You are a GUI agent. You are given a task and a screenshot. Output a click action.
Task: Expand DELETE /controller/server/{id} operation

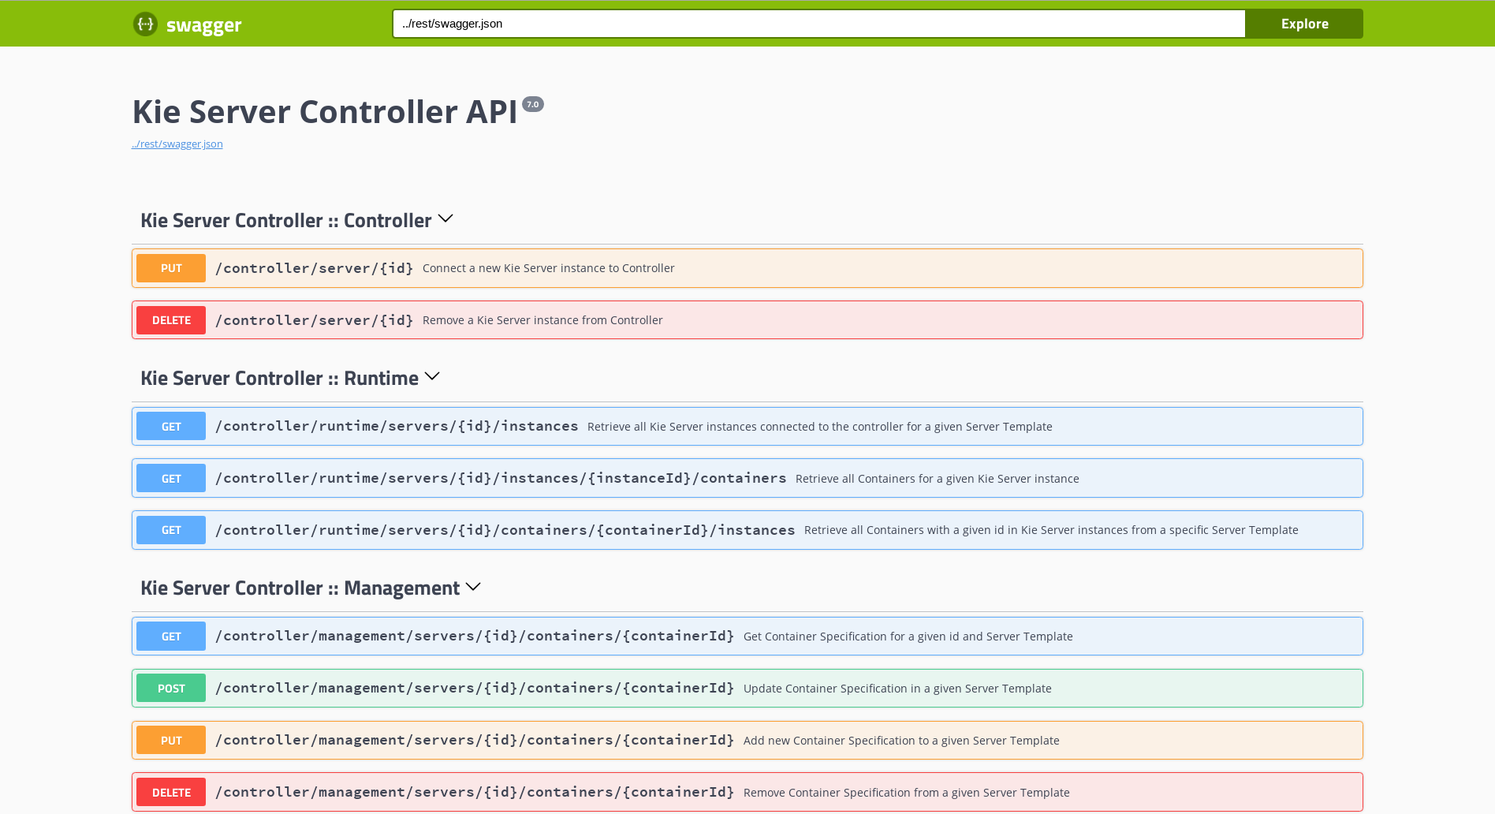[314, 320]
